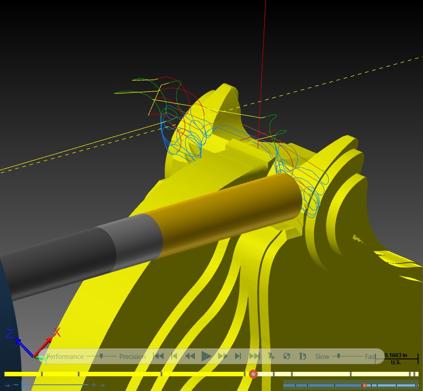
Task: Step forward one move
Action: point(238,356)
